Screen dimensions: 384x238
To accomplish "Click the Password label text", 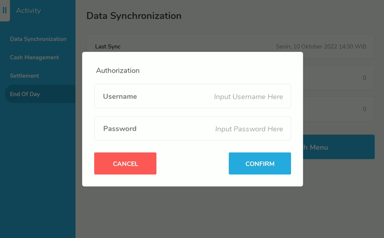I will click(x=120, y=129).
